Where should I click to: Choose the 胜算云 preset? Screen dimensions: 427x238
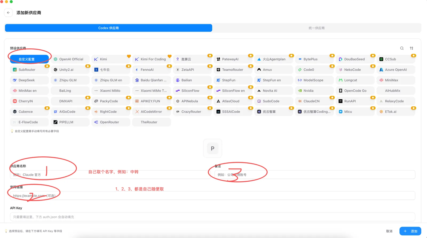pyautogui.click(x=192, y=59)
